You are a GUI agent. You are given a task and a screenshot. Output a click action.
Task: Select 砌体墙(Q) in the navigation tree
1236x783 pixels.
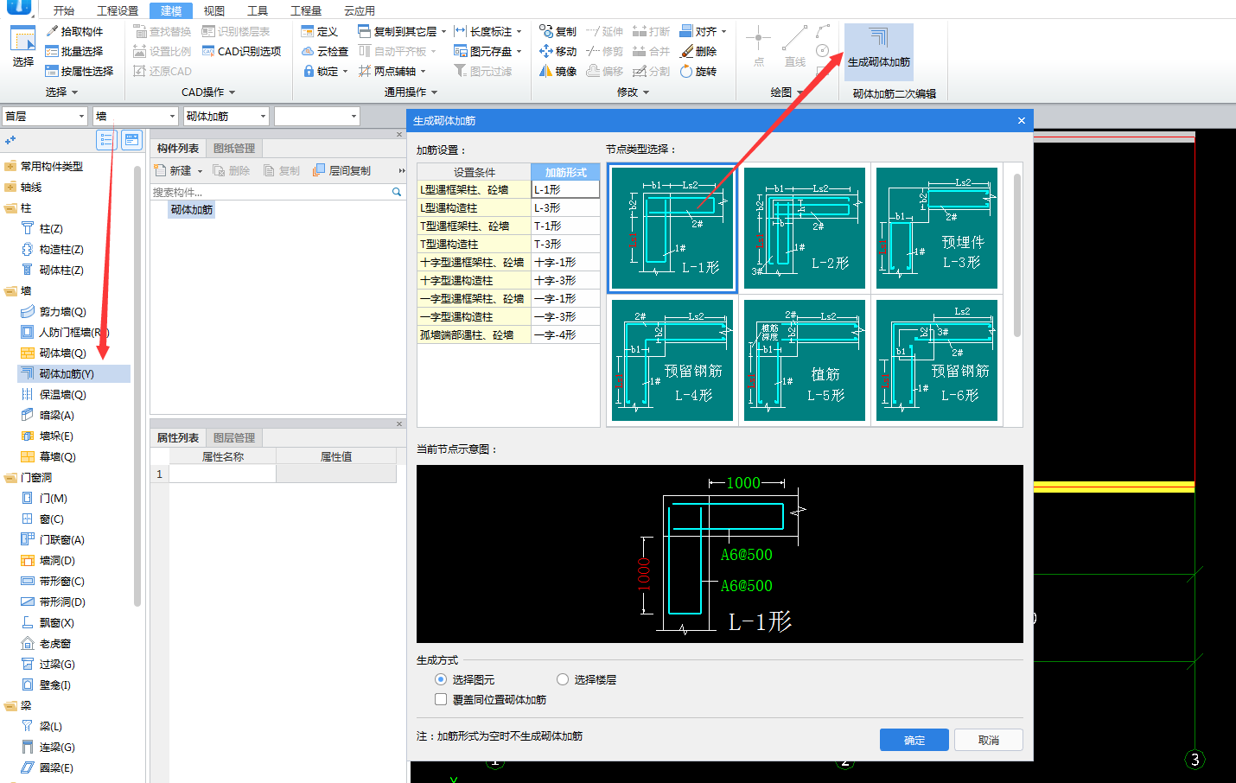tap(62, 353)
